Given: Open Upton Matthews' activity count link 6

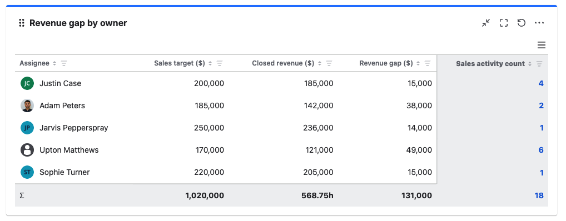Looking at the screenshot, I should pyautogui.click(x=541, y=150).
